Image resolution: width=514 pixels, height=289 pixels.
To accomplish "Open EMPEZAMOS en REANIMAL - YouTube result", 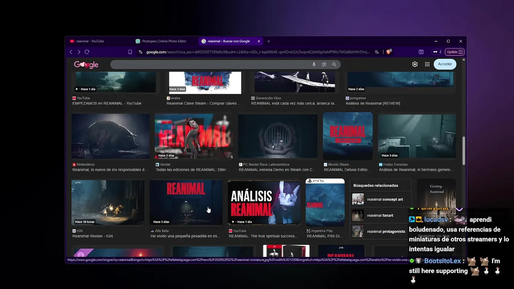I will [x=107, y=103].
